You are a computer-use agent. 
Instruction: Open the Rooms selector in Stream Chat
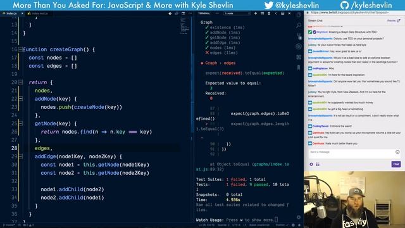click(394, 21)
